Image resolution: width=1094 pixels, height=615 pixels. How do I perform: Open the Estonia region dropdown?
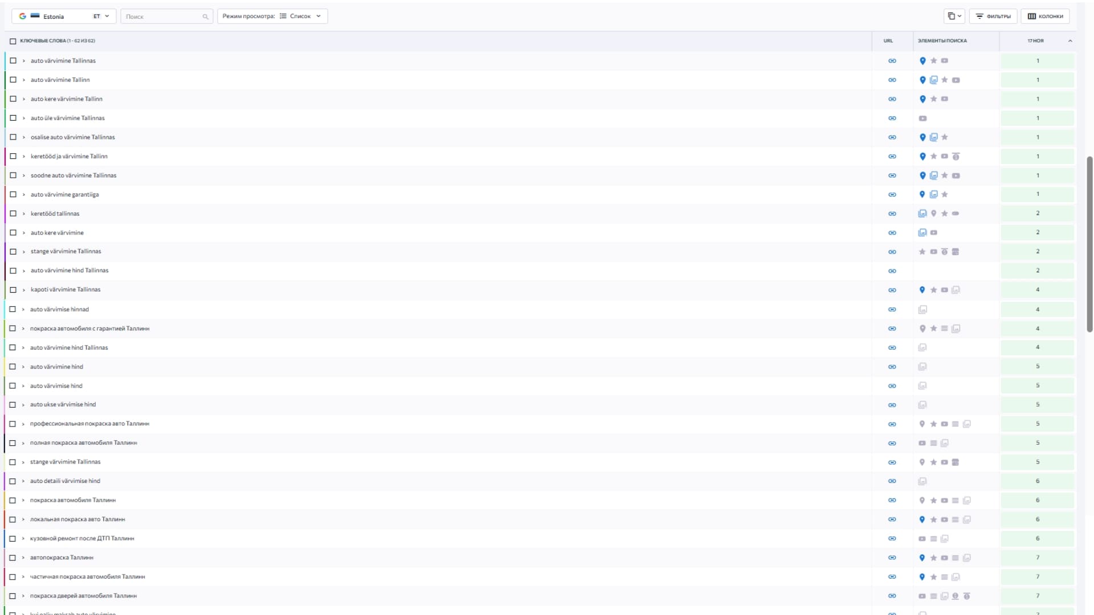click(64, 17)
